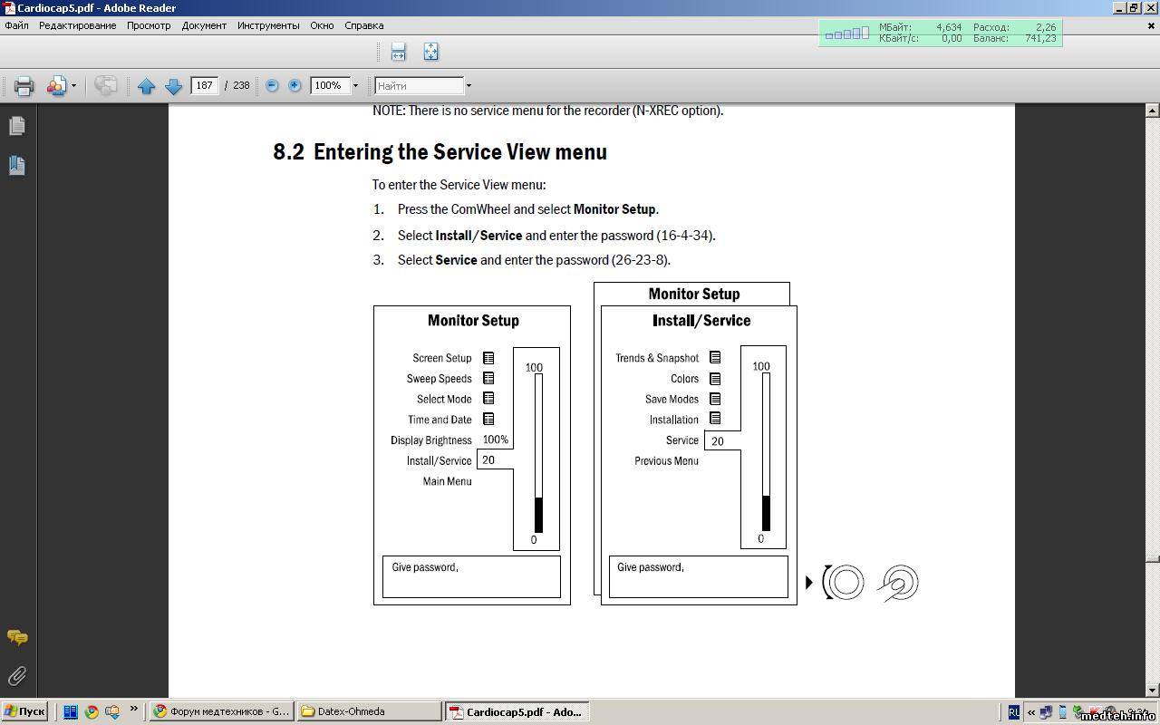The width and height of the screenshot is (1160, 725).
Task: Zoom in using the plus icon
Action: tap(295, 85)
